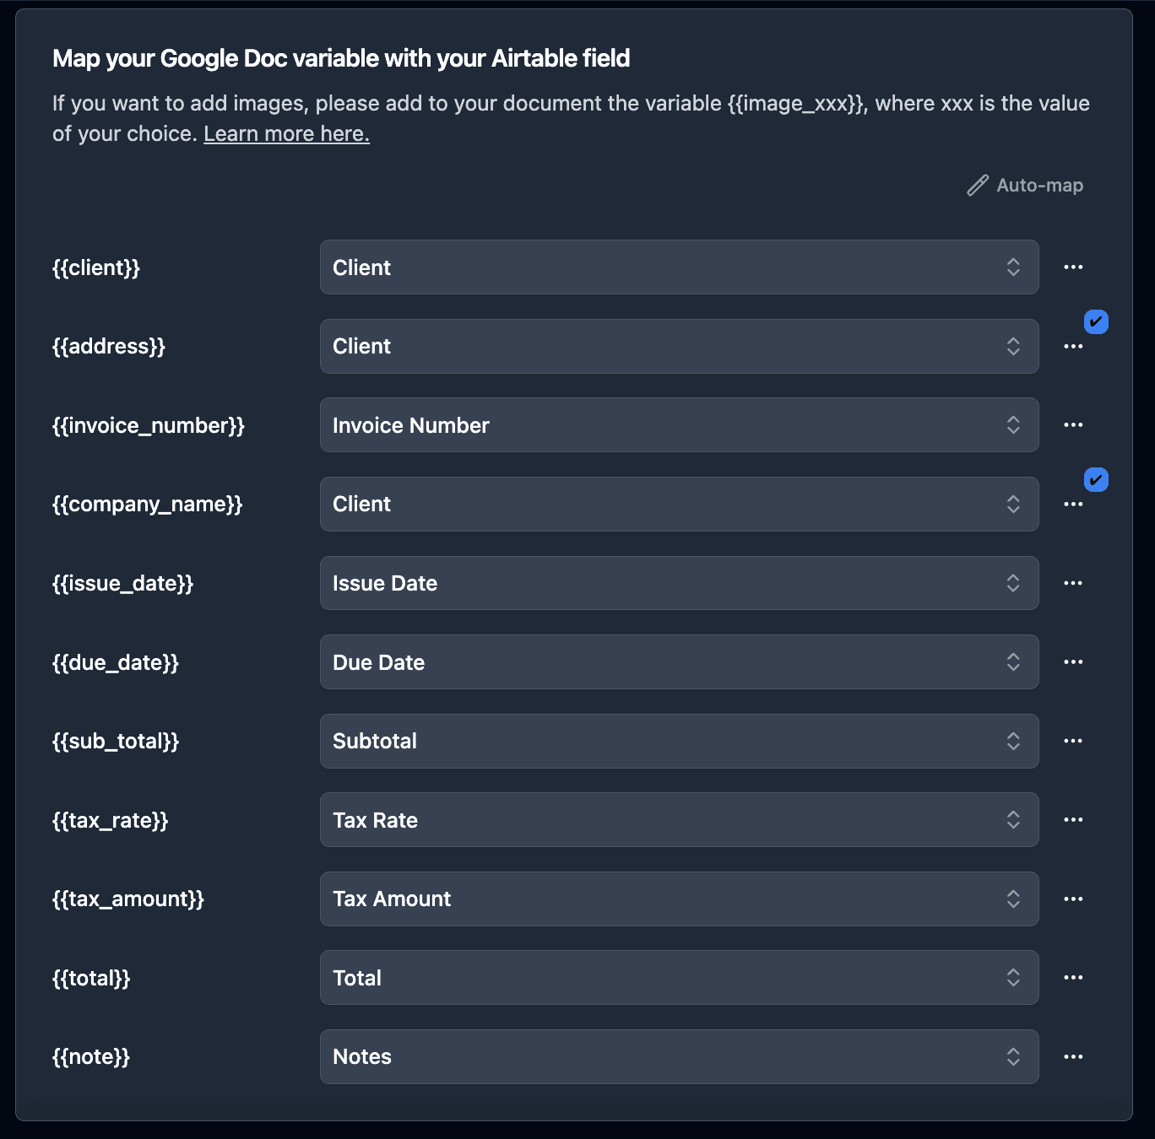Click the ellipsis next to Subtotal field
1155x1139 pixels.
click(1073, 741)
